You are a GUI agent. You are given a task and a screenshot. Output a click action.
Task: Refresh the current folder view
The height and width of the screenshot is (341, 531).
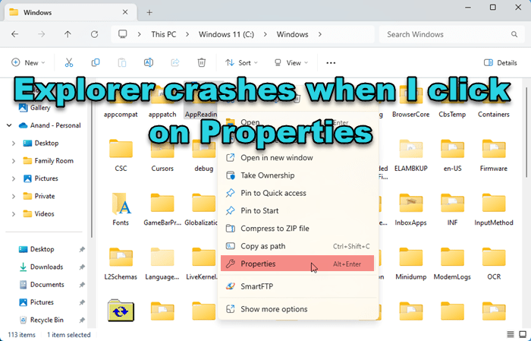(x=95, y=34)
